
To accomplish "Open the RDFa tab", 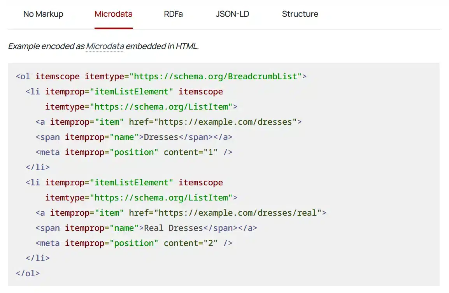I will pos(173,14).
